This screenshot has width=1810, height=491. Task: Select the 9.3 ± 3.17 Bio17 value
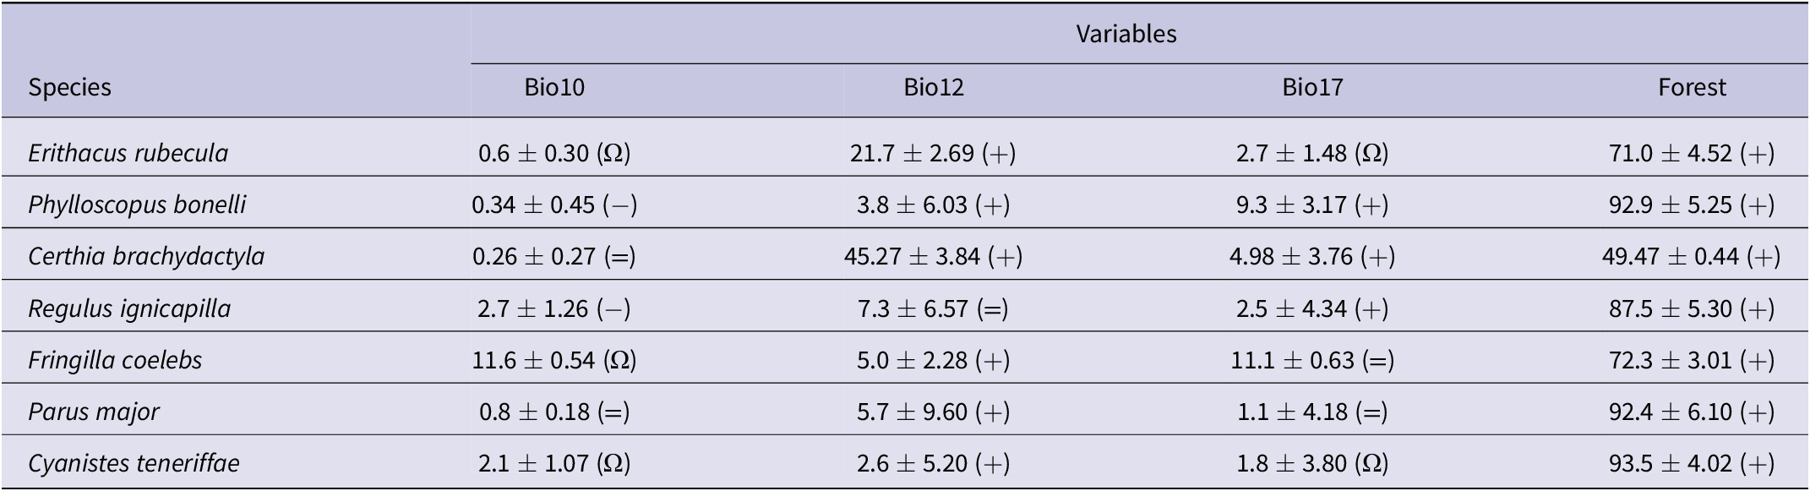(x=1312, y=205)
